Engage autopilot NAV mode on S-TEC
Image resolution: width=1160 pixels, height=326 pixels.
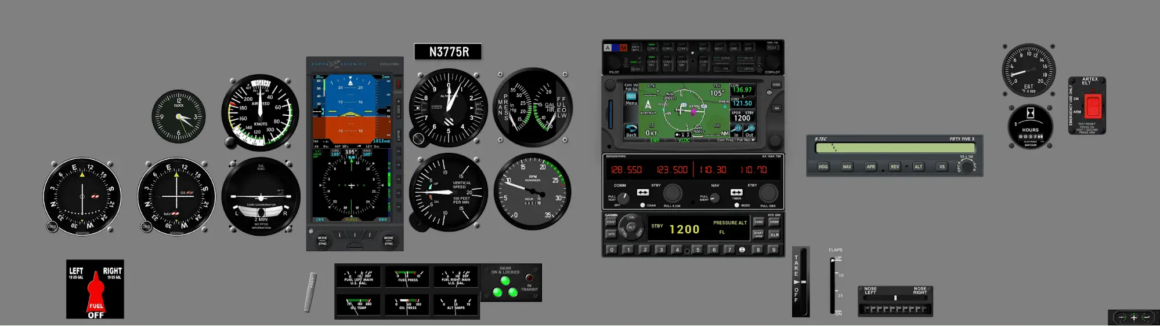pyautogui.click(x=847, y=167)
